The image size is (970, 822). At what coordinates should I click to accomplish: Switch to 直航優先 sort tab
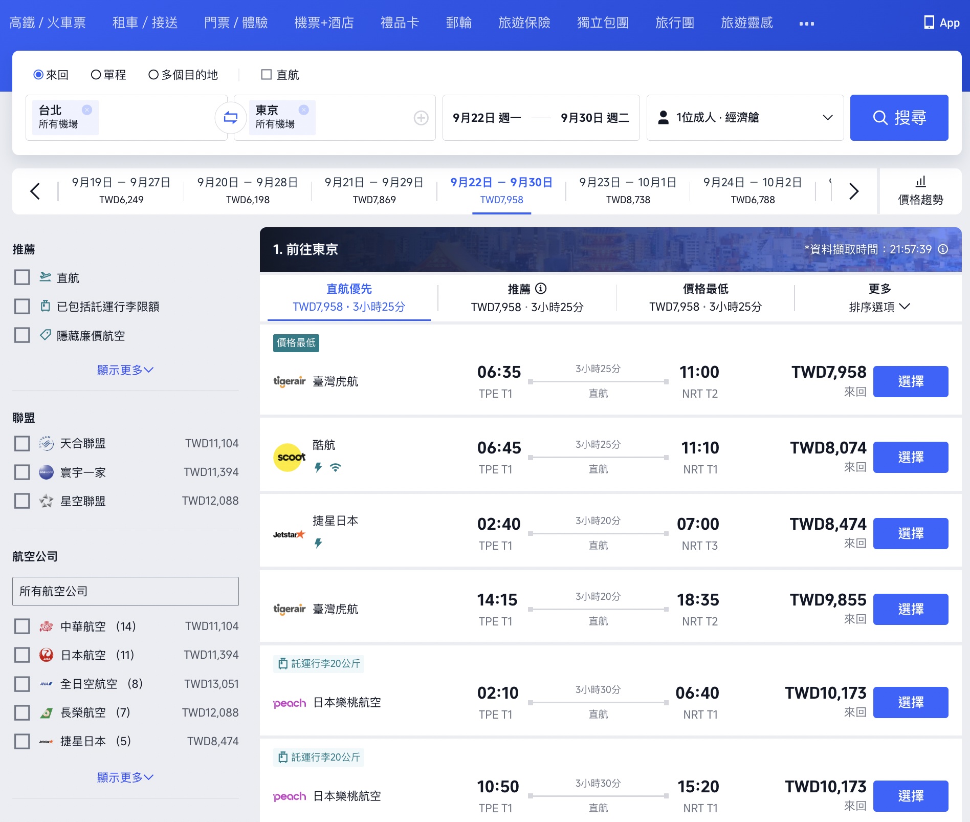coord(349,298)
